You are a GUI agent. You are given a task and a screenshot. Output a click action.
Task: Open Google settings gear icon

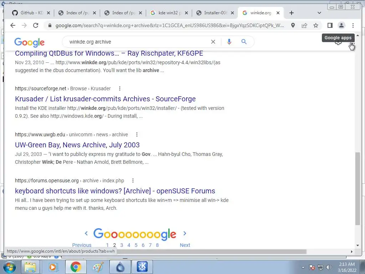(x=338, y=43)
